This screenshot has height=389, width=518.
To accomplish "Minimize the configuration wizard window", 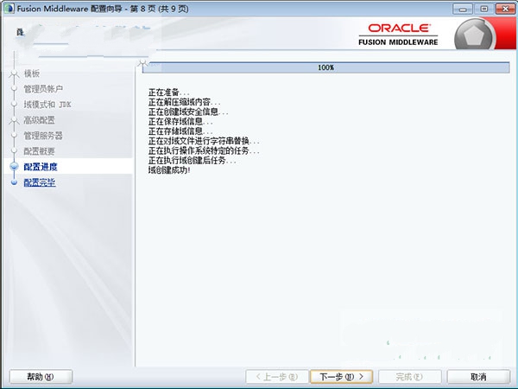I will coord(463,9).
